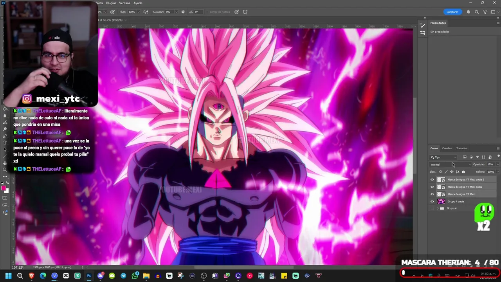501x282 pixels.
Task: Click the lock transparent pixels icon
Action: pos(440,172)
